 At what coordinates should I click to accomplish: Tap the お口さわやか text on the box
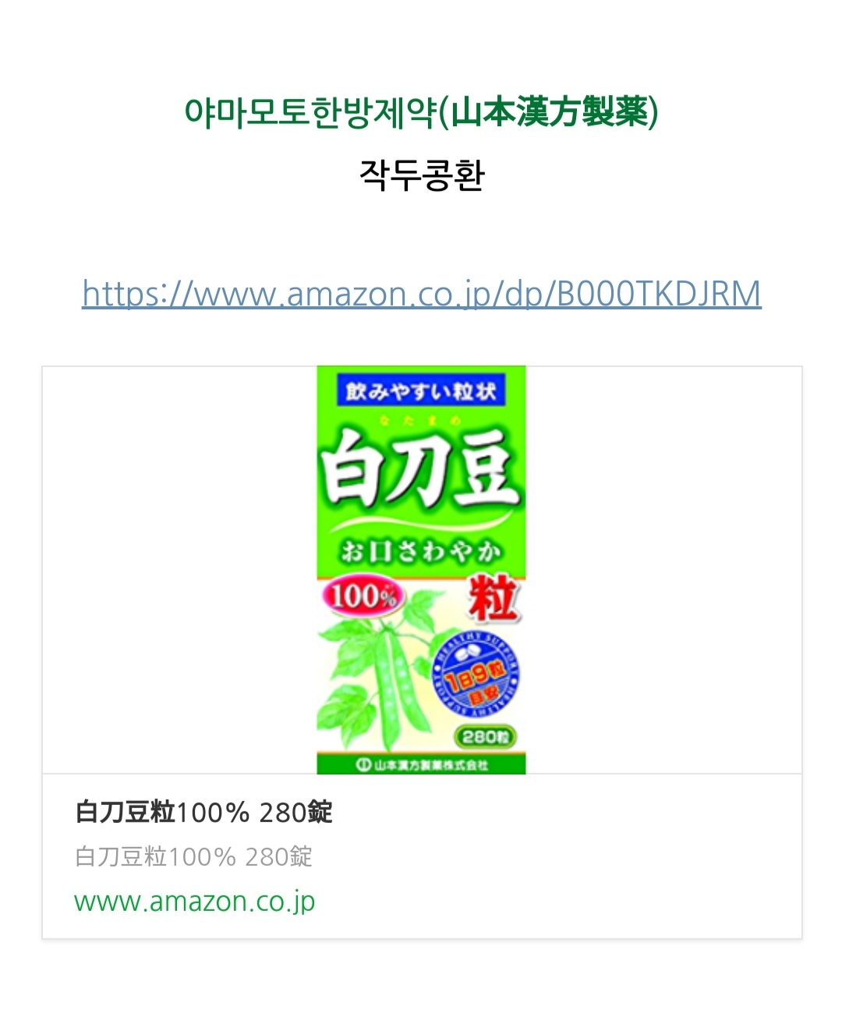coord(421,552)
